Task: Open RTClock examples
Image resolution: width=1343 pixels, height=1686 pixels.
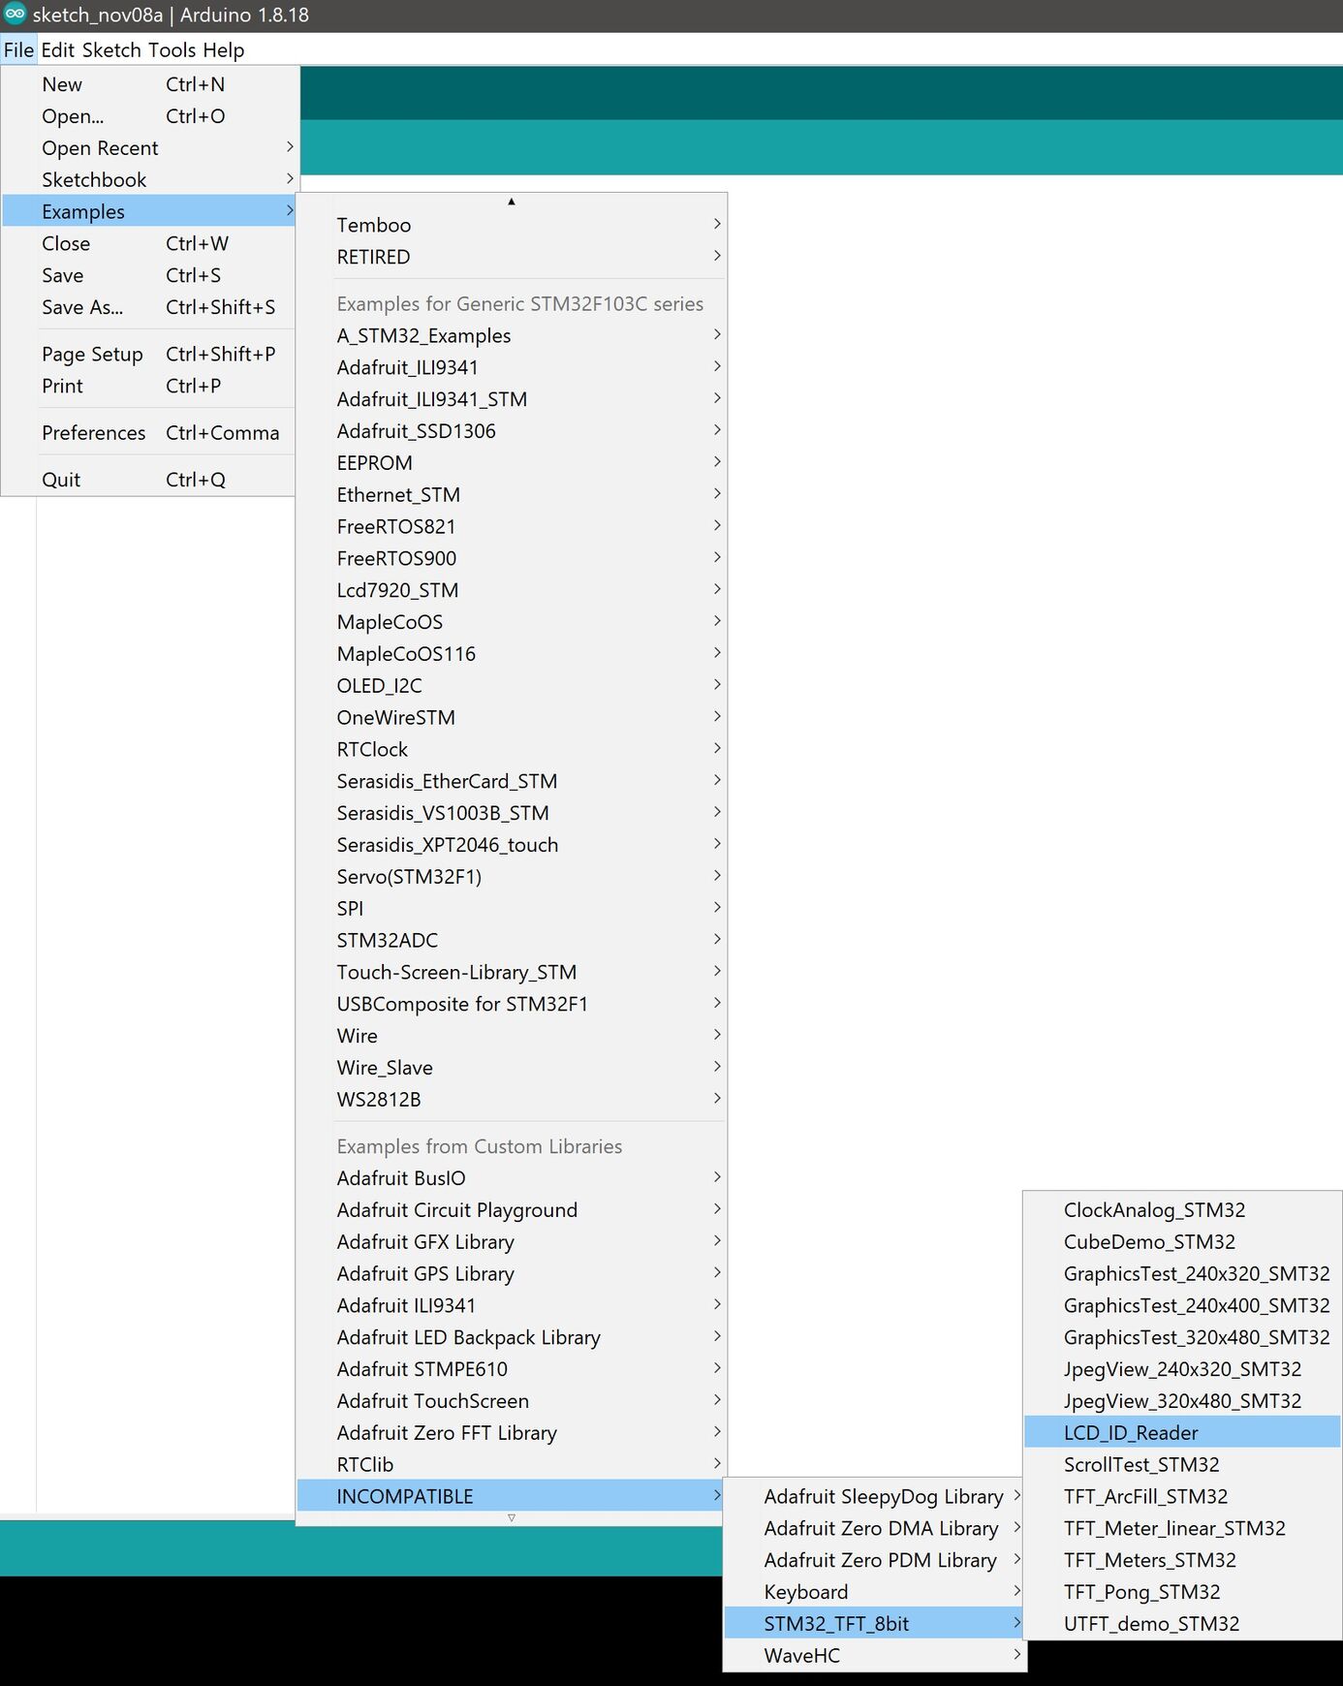Action: pyautogui.click(x=511, y=749)
